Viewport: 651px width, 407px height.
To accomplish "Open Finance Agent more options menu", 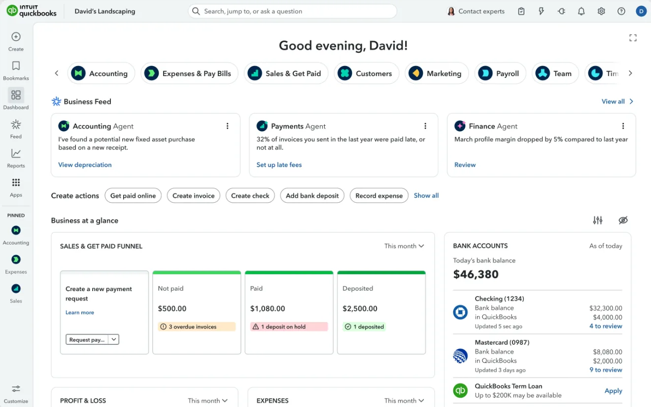I will tap(623, 126).
